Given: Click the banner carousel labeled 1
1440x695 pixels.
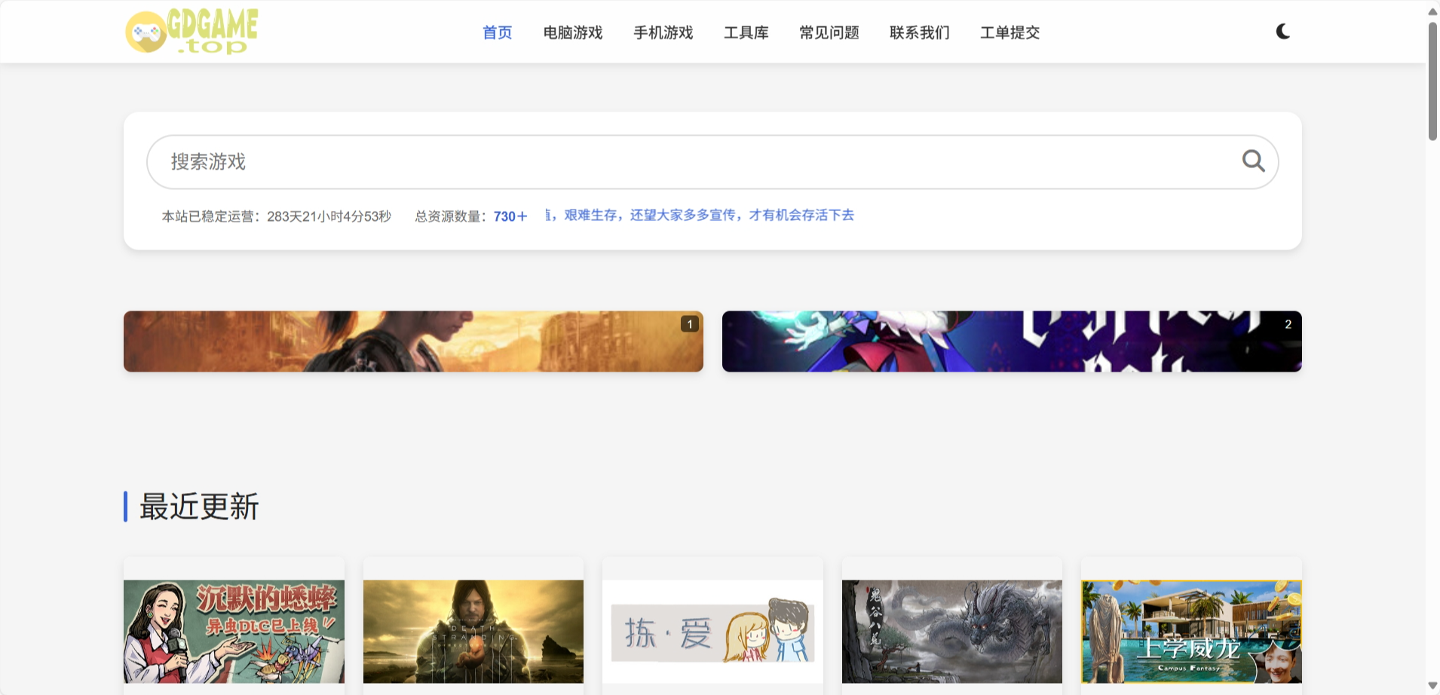Looking at the screenshot, I should coord(413,341).
